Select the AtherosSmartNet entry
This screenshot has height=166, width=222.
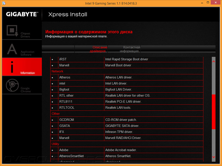71,156
